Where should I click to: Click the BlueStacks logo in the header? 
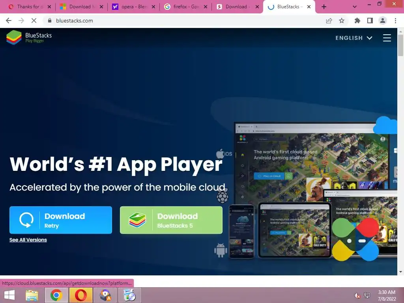pyautogui.click(x=29, y=37)
